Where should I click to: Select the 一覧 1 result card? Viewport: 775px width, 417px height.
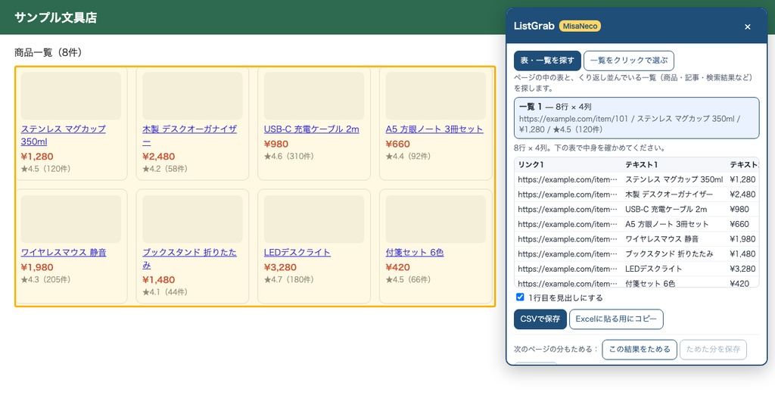[636, 118]
